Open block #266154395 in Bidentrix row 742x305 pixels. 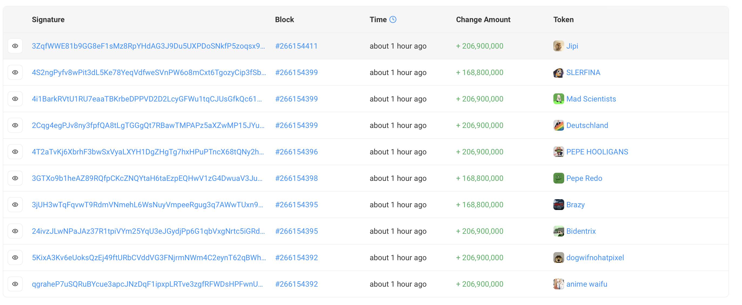[x=296, y=231]
